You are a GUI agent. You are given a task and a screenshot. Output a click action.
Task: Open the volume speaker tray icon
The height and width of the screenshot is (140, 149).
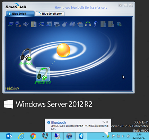coord(123,136)
